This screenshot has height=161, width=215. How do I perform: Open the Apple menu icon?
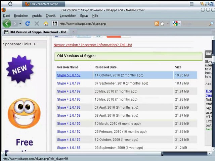click(10, 4)
